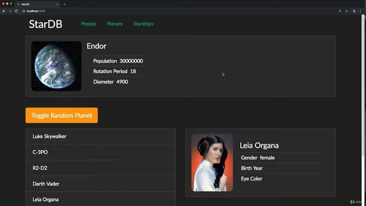The width and height of the screenshot is (366, 206).
Task: Click the Rotation Period 18 row
Action: coord(118,71)
